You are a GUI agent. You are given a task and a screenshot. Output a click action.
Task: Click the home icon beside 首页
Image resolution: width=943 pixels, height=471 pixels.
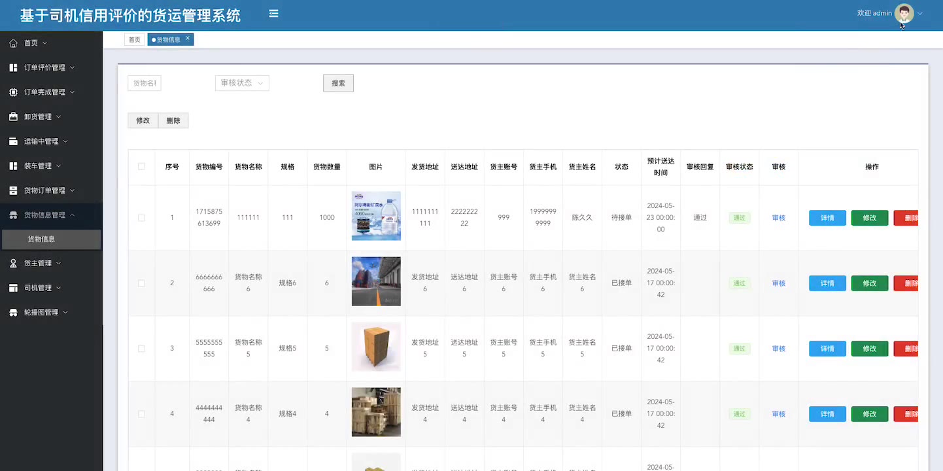click(x=13, y=43)
